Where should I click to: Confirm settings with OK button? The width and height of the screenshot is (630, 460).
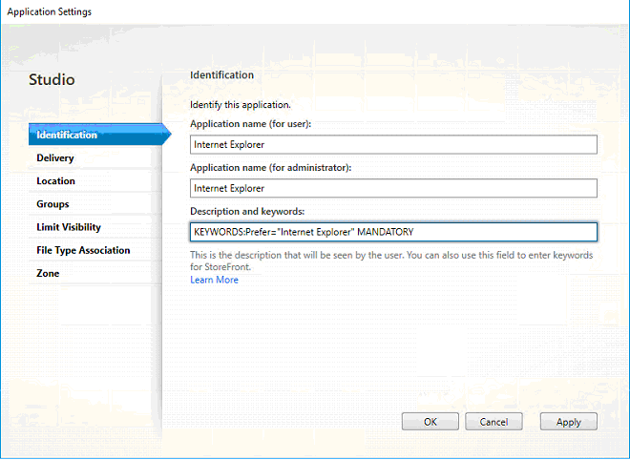430,422
